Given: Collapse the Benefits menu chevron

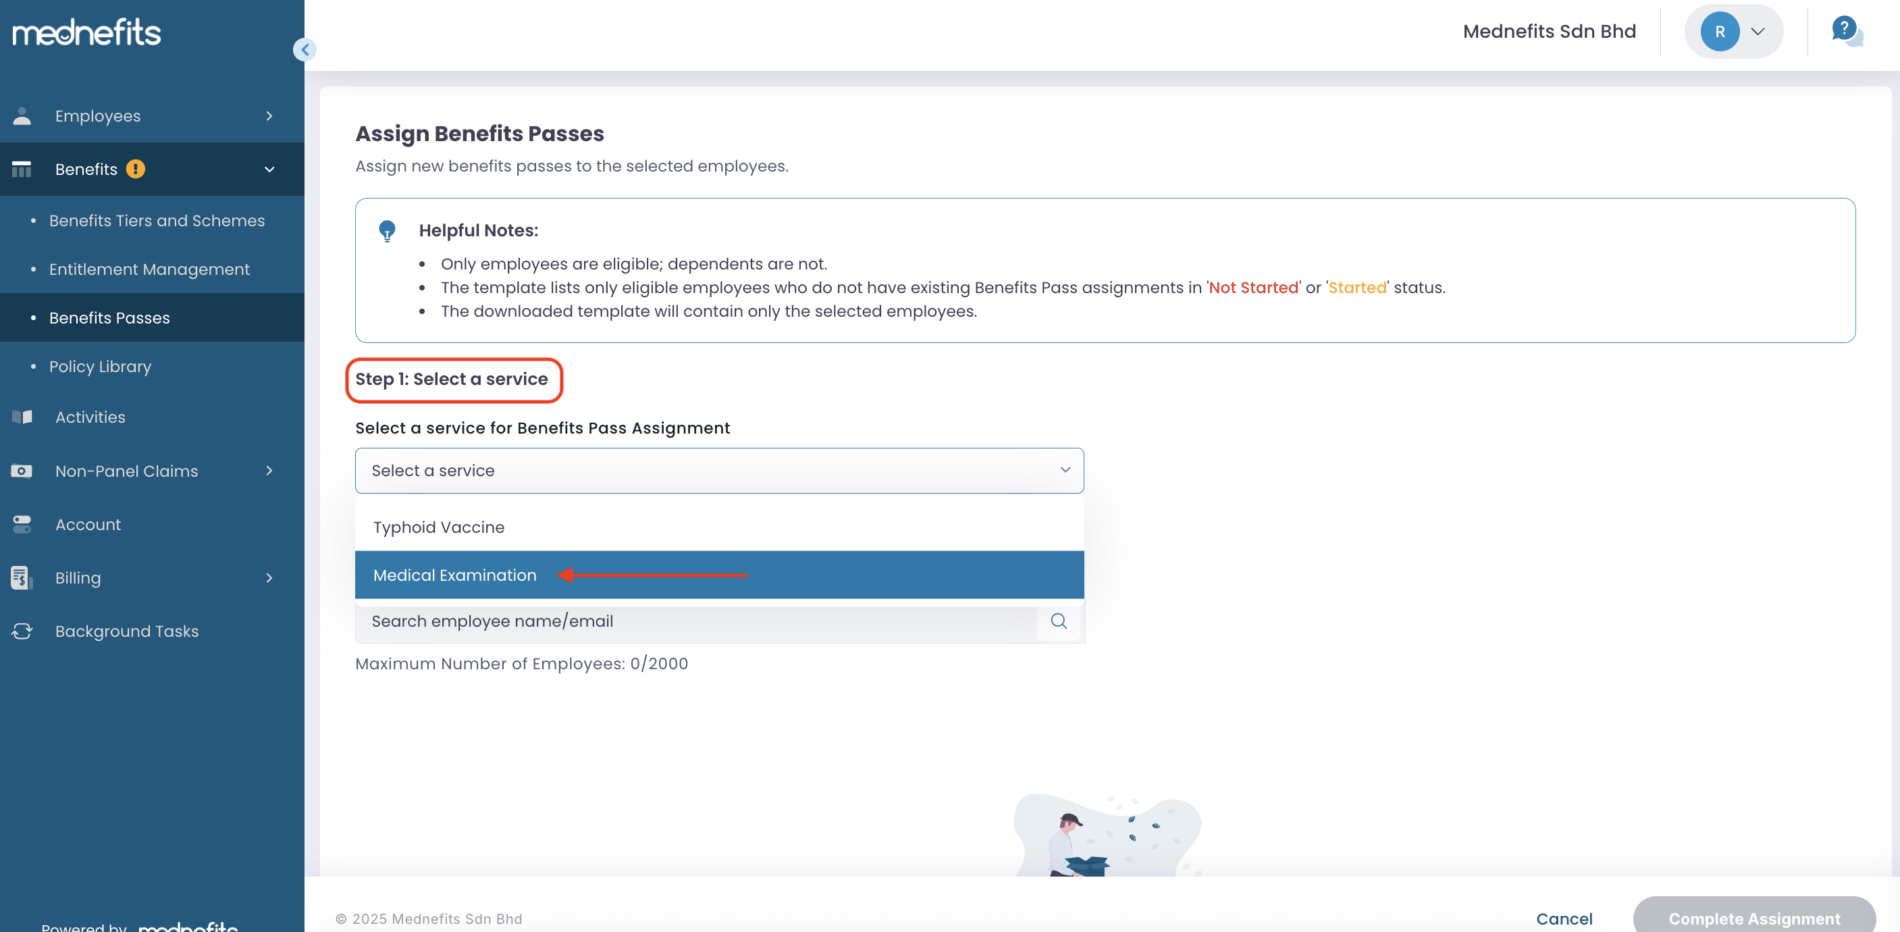Looking at the screenshot, I should click(269, 169).
